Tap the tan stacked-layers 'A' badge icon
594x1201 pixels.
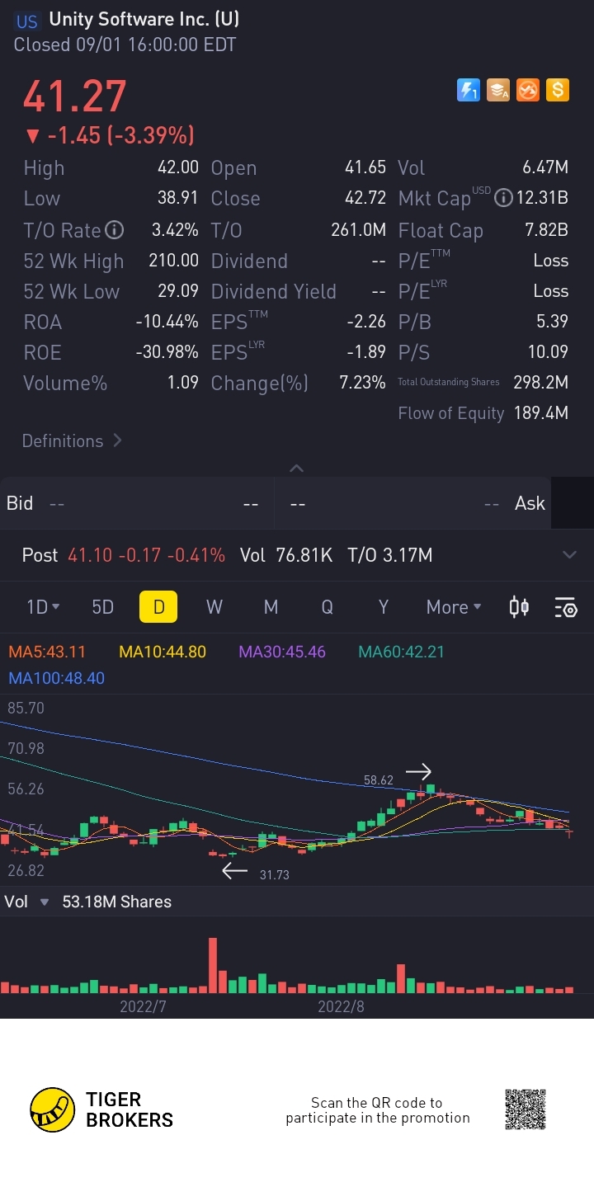coord(498,90)
